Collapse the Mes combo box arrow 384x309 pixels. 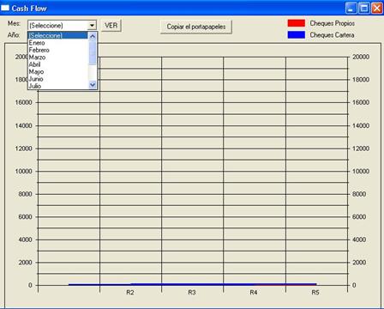[92, 26]
